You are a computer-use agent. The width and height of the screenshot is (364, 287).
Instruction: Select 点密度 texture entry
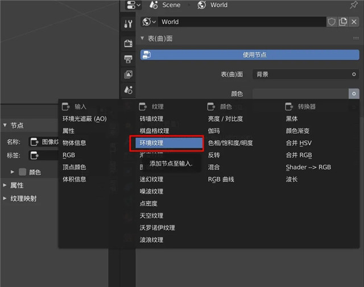148,203
